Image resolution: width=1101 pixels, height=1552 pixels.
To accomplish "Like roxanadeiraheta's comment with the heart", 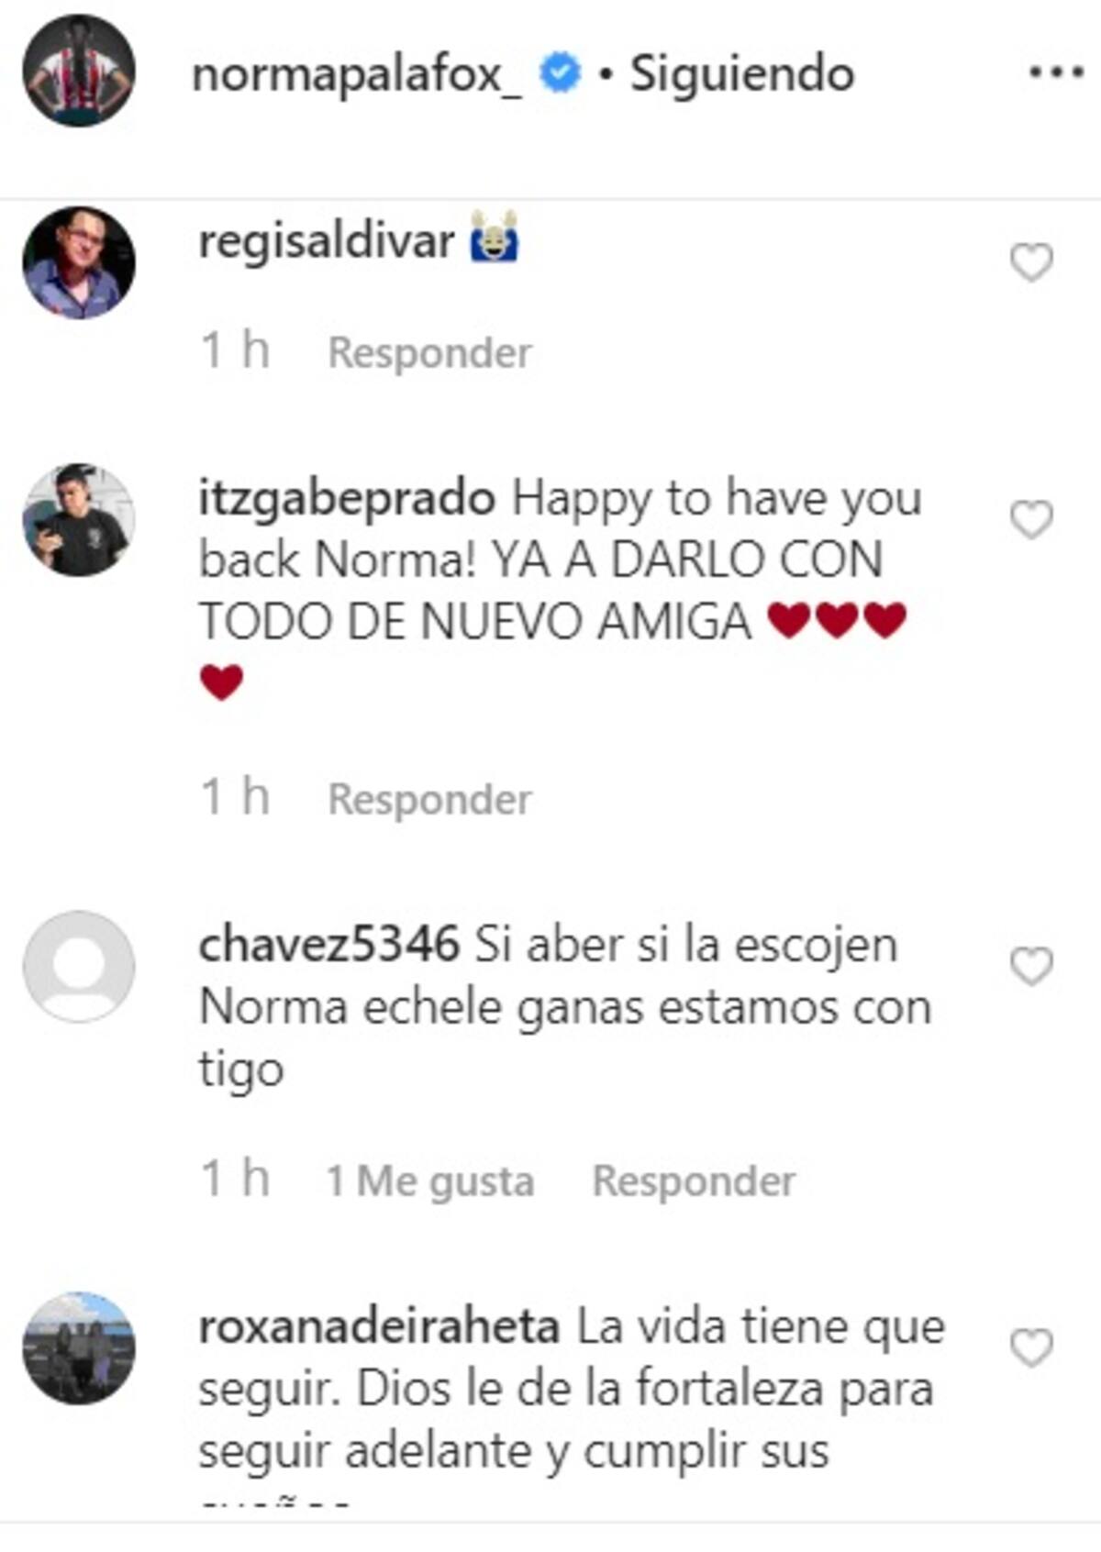I will [1031, 1348].
